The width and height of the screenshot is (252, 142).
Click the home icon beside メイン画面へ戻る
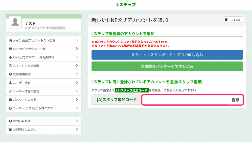pyautogui.click(x=10, y=40)
